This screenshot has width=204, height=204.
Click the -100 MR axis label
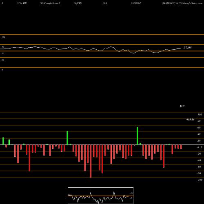(200, 180)
